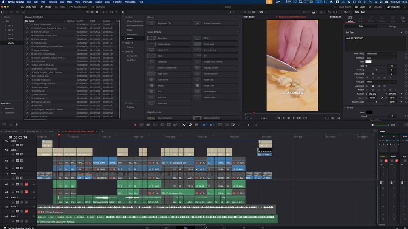Open the Fusion menu in menu bar
408x229 pixels.
pyautogui.click(x=98, y=2)
